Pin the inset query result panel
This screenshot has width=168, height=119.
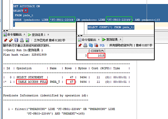click(x=80, y=45)
